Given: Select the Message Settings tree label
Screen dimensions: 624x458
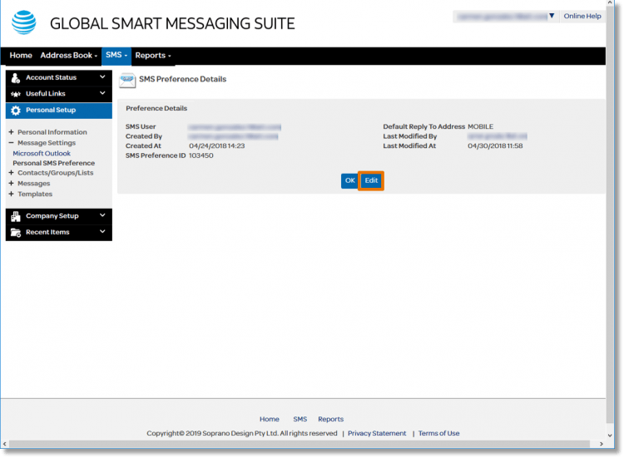Looking at the screenshot, I should pos(47,143).
